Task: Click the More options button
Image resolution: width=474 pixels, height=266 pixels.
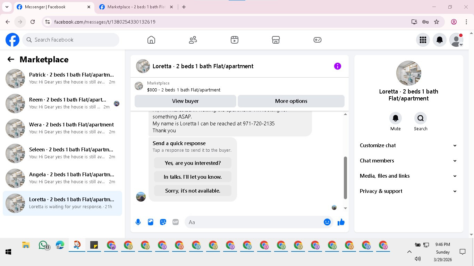Action: [291, 101]
